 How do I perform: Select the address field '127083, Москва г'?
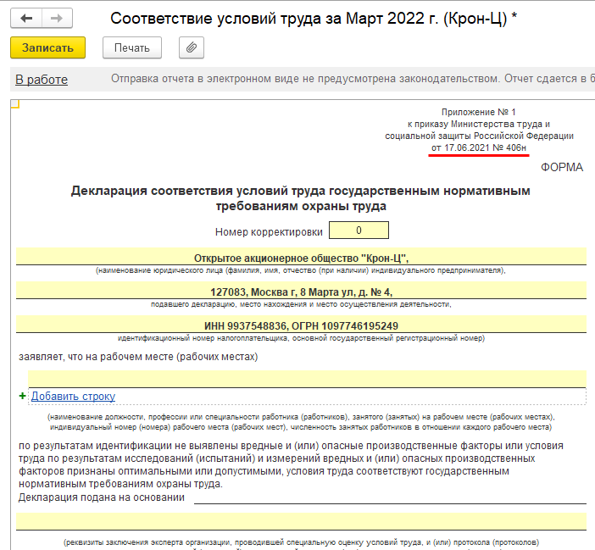(301, 290)
